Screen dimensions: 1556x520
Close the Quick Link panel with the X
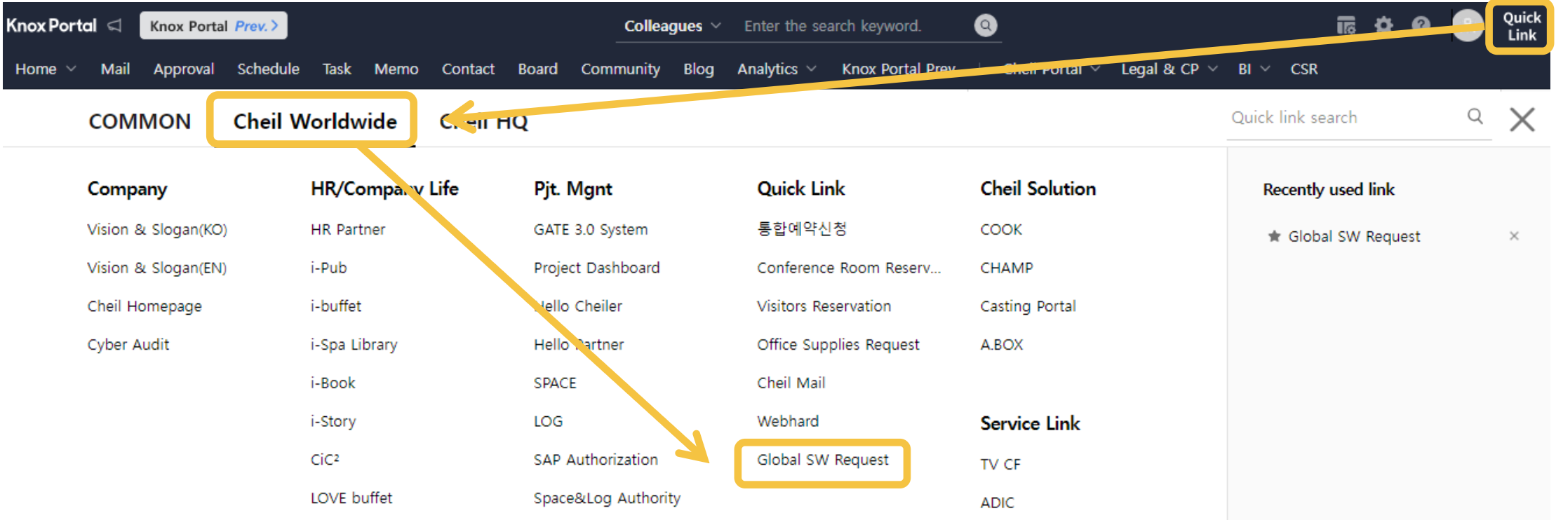click(1522, 119)
